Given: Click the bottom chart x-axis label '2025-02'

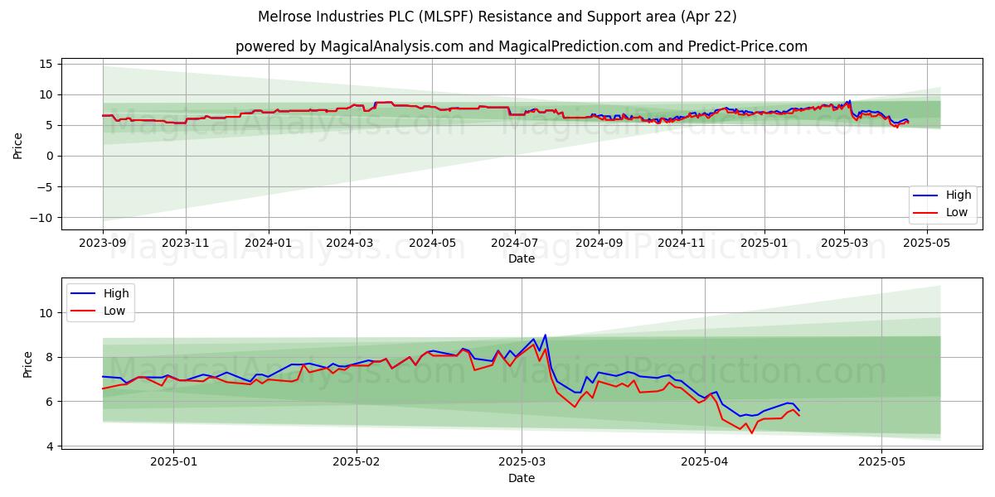Looking at the screenshot, I should [356, 464].
